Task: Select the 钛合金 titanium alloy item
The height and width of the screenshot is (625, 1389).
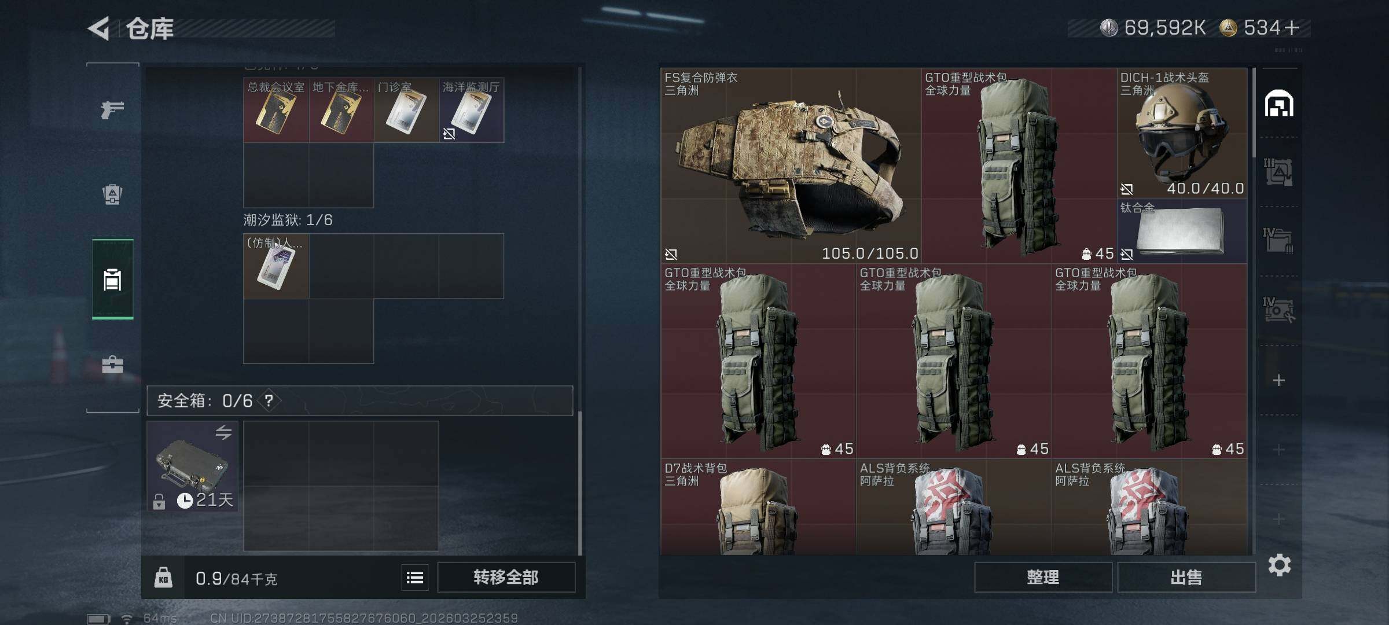Action: click(1182, 231)
